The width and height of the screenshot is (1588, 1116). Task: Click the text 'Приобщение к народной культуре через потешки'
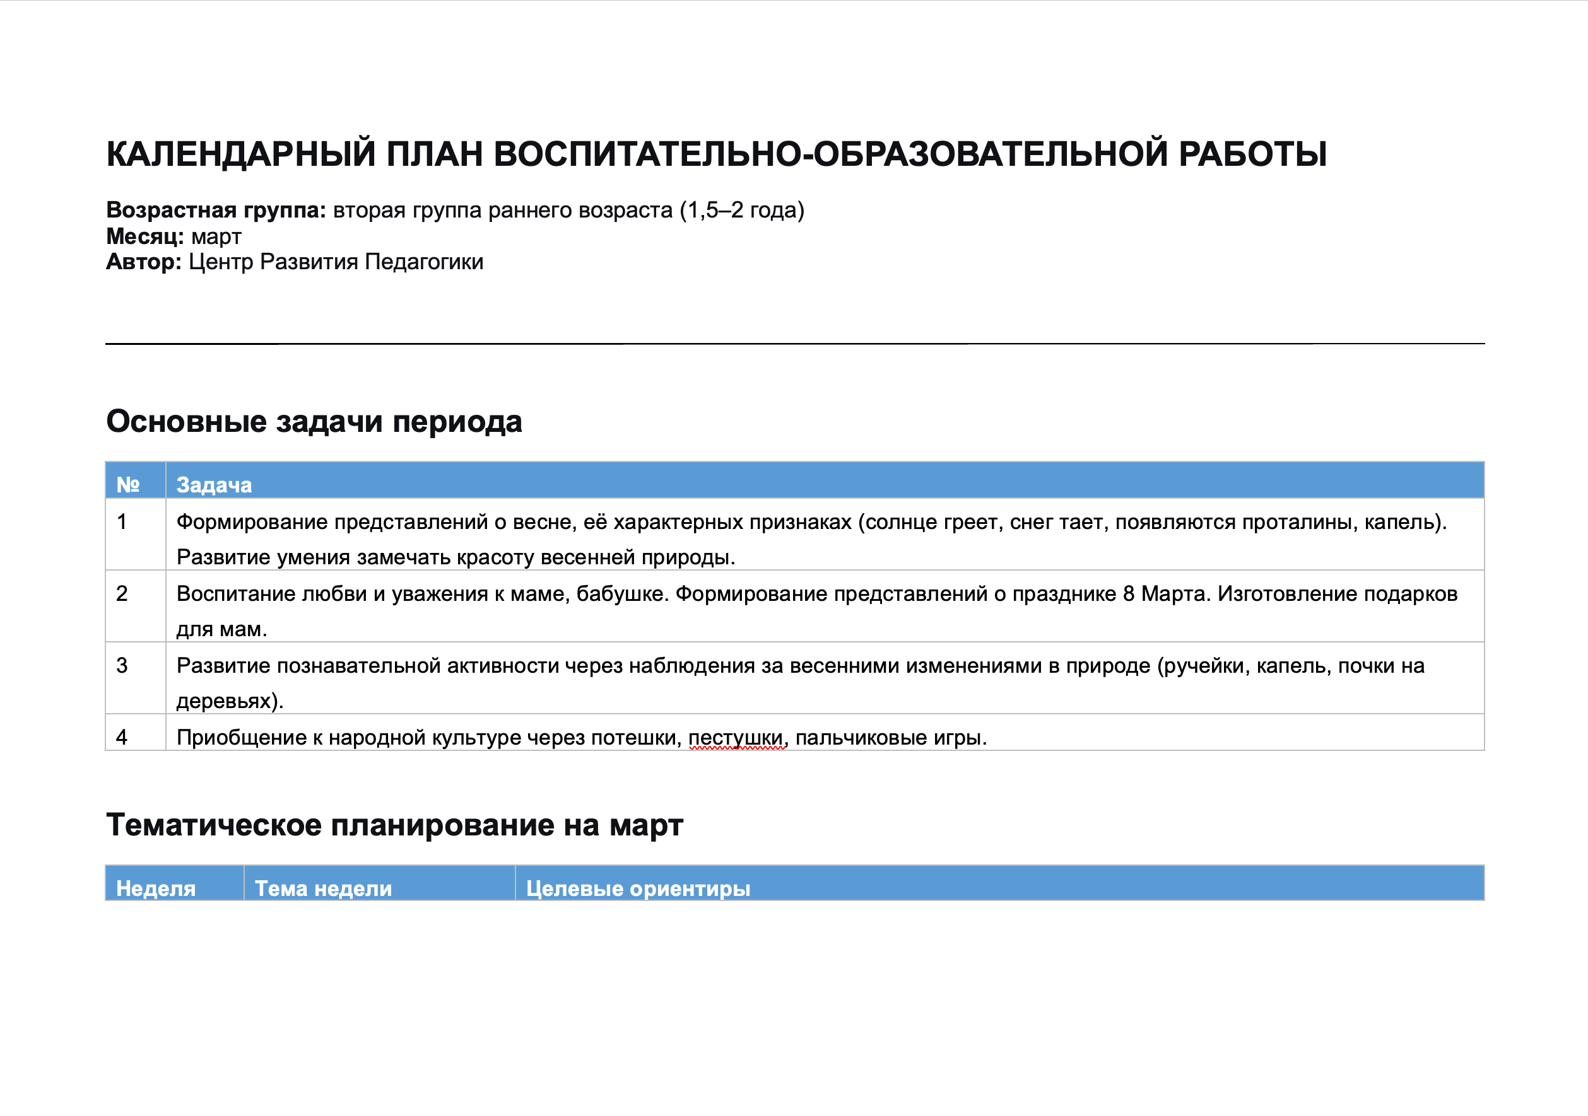pyautogui.click(x=426, y=737)
